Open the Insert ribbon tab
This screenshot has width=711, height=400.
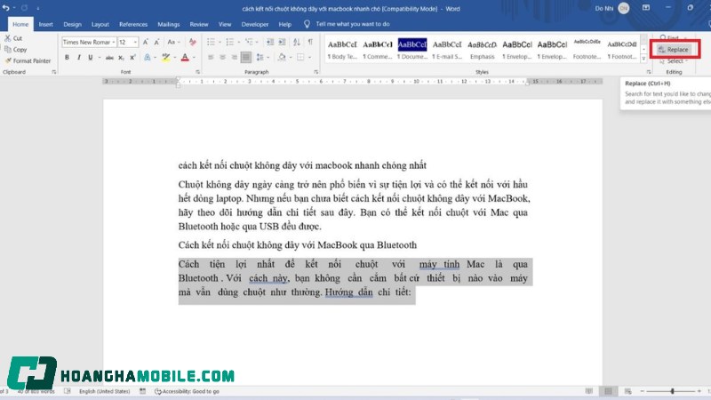pos(46,25)
